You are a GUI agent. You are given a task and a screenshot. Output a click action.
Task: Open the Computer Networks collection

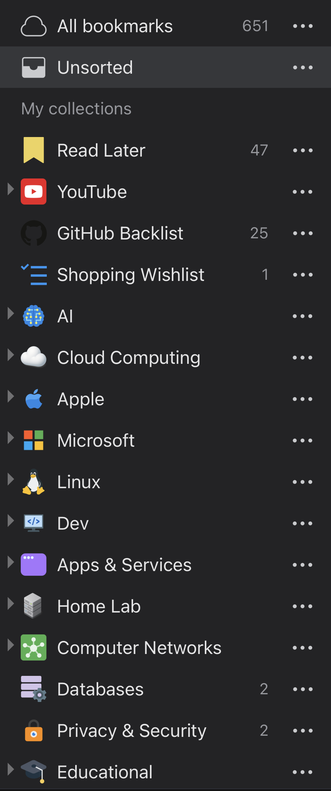pos(139,648)
